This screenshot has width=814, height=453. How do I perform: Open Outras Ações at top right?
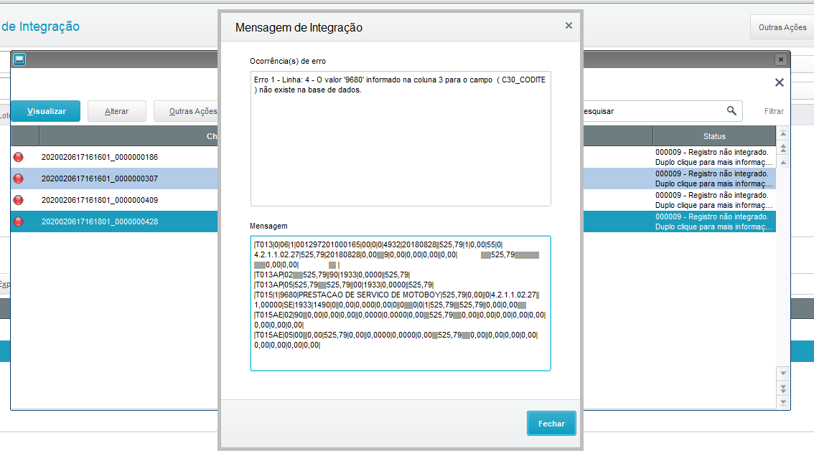point(782,27)
